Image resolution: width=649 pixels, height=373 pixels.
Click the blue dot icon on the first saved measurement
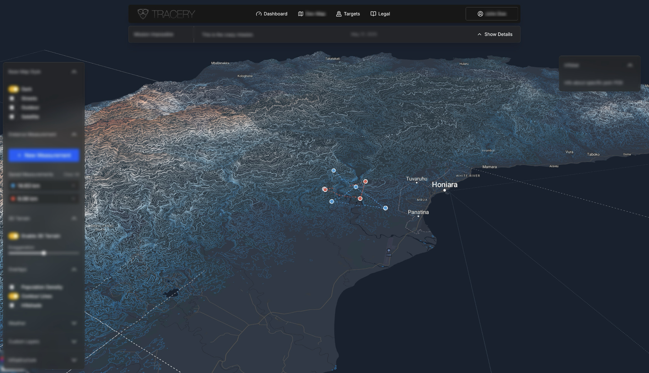[x=13, y=185]
